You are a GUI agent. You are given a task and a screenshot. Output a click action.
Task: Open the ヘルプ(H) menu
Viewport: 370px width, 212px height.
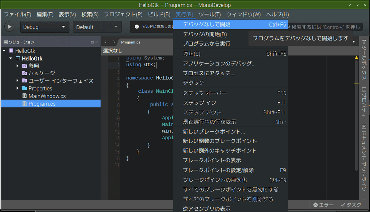click(277, 14)
